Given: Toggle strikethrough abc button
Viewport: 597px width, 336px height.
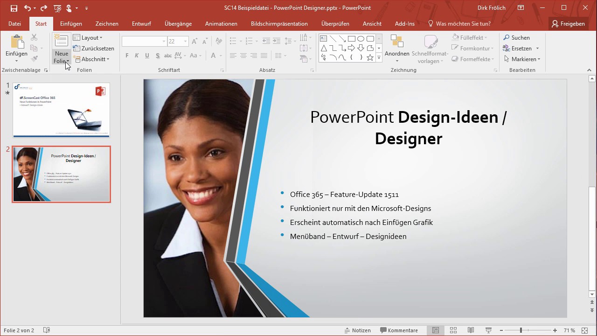Looking at the screenshot, I should [168, 56].
